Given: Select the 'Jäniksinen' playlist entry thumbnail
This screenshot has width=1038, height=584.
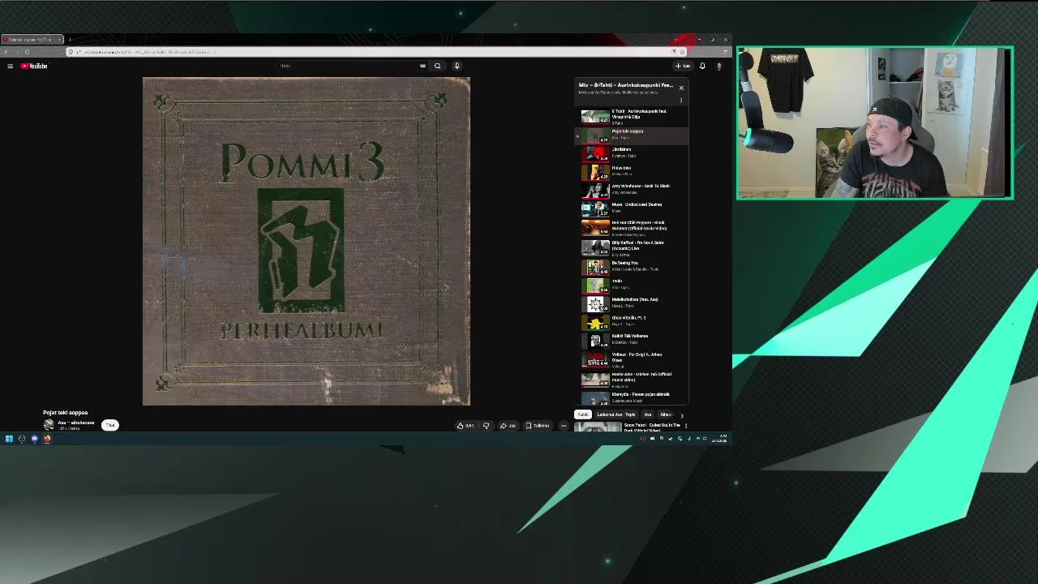Looking at the screenshot, I should pyautogui.click(x=595, y=153).
